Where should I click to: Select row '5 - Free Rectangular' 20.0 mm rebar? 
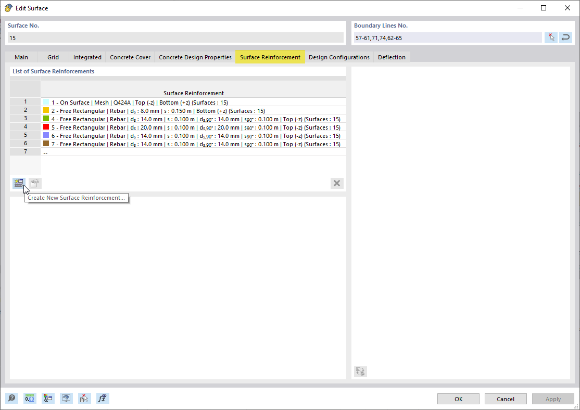tap(194, 127)
